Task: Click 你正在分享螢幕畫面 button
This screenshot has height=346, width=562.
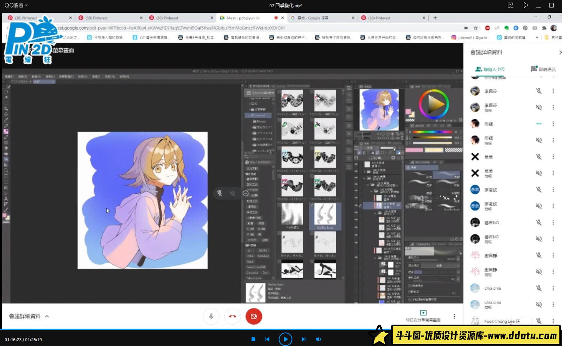Action: pos(423,316)
